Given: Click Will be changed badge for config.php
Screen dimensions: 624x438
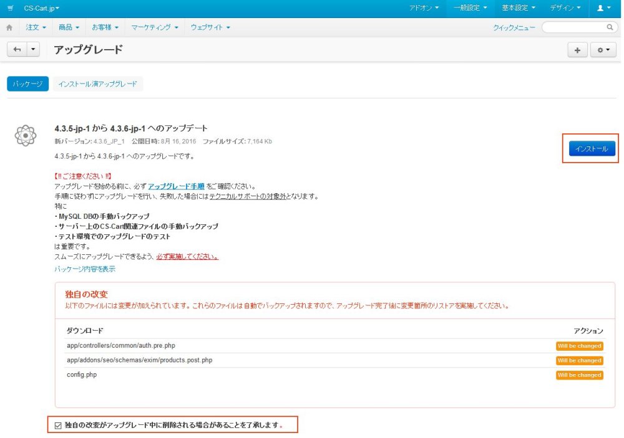Looking at the screenshot, I should coord(580,375).
